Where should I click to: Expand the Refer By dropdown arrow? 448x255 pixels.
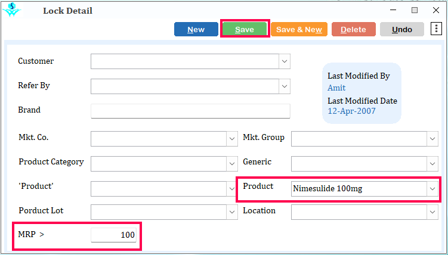[285, 86]
